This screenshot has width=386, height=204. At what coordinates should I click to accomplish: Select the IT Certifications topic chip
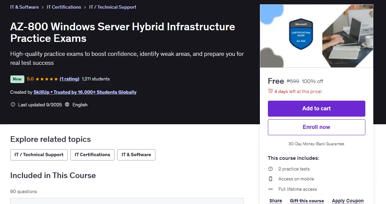pyautogui.click(x=92, y=155)
